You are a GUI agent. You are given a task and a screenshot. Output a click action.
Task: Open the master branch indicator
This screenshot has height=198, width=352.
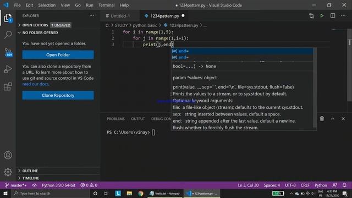16,185
